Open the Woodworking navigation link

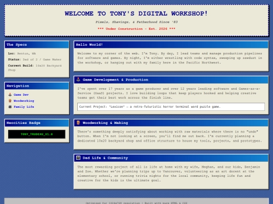tap(24, 101)
